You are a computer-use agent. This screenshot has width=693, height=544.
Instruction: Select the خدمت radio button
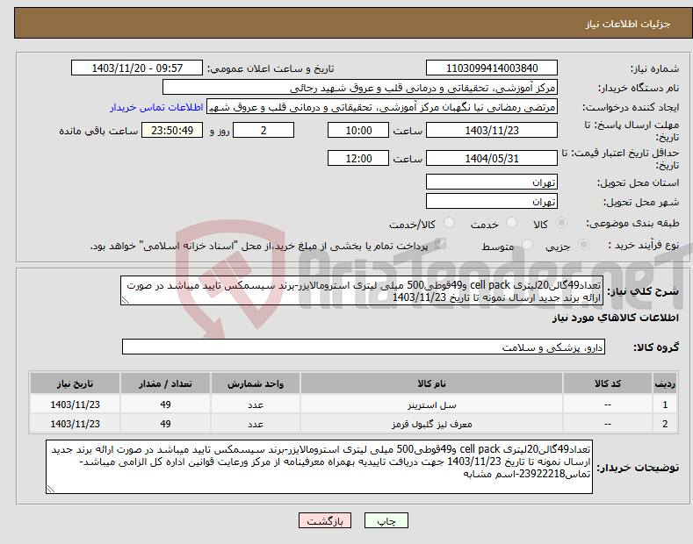(511, 223)
